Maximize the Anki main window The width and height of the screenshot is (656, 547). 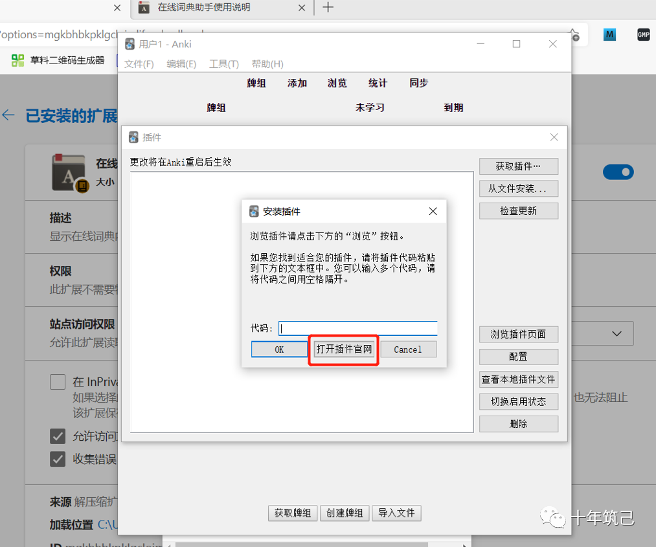[x=517, y=44]
